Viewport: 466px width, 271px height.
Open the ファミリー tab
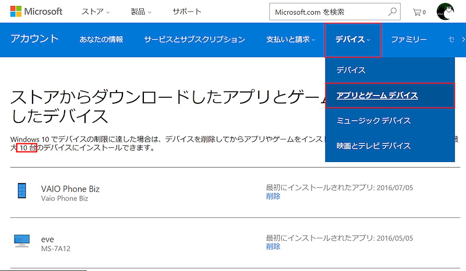409,39
